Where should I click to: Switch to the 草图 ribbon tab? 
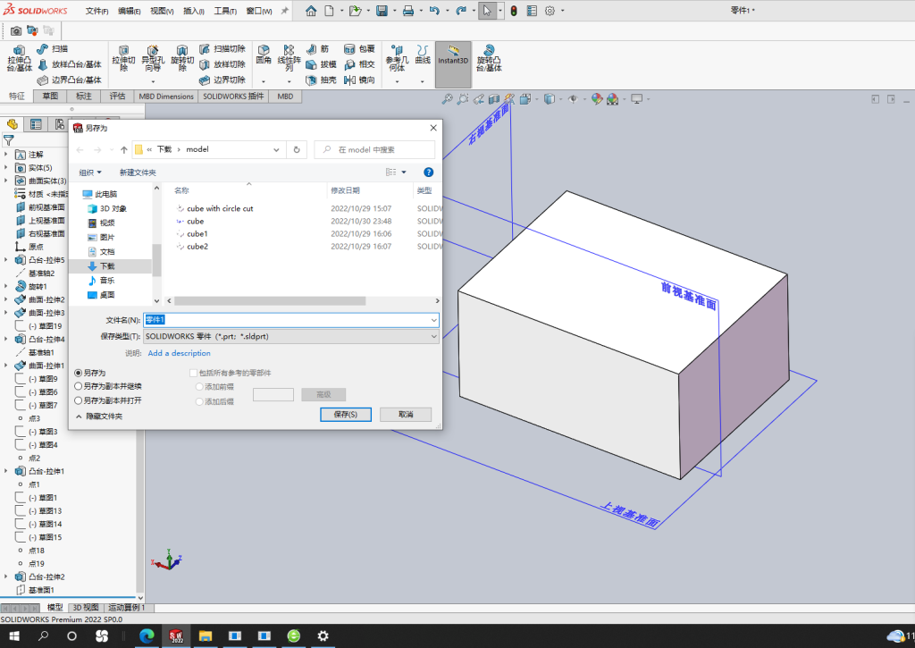click(50, 97)
